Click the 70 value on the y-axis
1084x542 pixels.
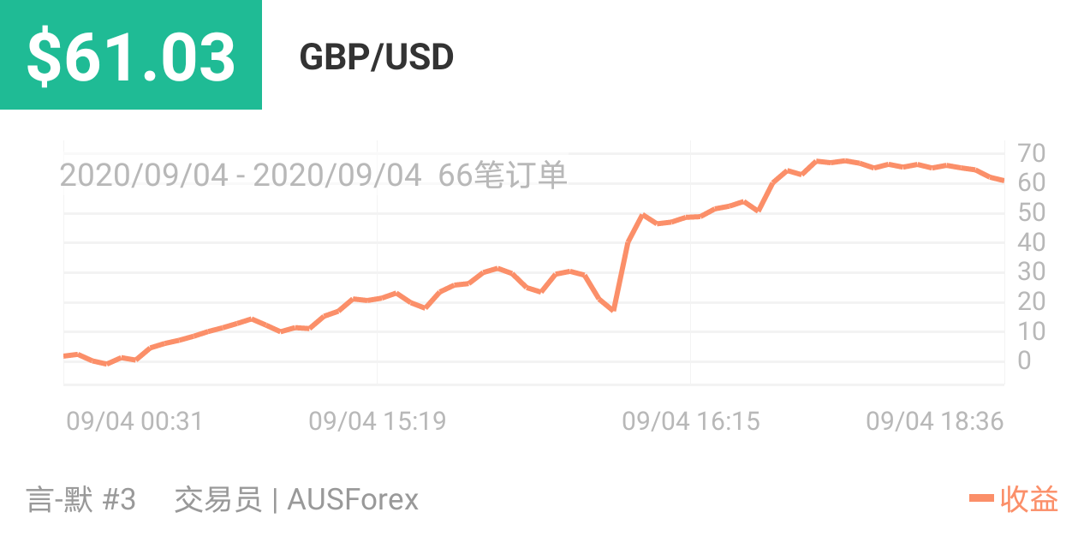pos(1031,154)
